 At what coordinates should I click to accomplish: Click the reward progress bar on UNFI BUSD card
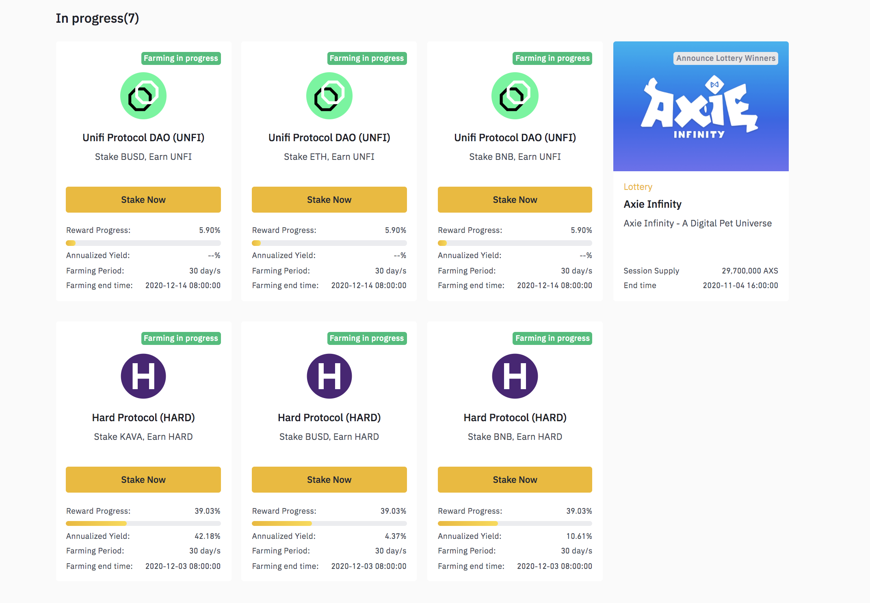[143, 243]
